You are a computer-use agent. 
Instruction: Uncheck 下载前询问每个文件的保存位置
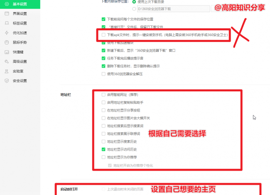point(103,19)
